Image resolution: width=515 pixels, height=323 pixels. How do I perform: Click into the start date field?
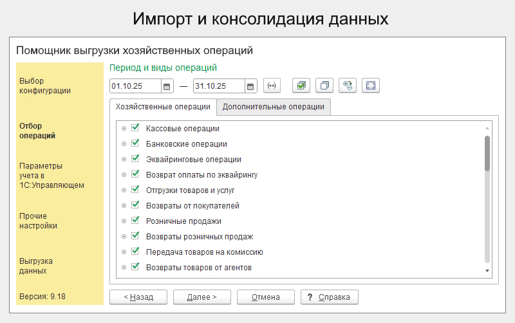click(x=135, y=86)
